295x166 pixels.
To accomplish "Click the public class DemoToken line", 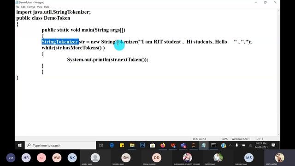I will pos(43,18).
